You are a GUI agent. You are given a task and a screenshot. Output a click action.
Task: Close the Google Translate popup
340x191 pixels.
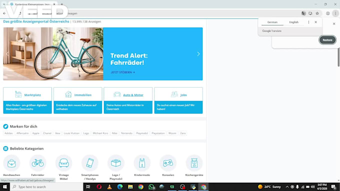315,22
